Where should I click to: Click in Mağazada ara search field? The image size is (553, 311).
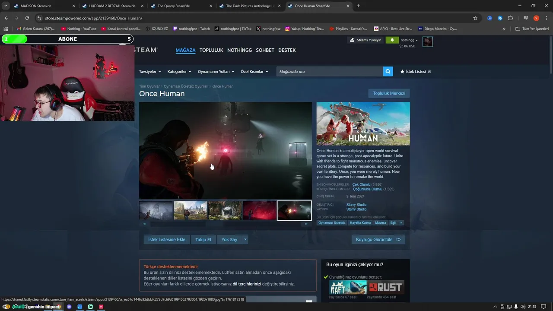[330, 71]
